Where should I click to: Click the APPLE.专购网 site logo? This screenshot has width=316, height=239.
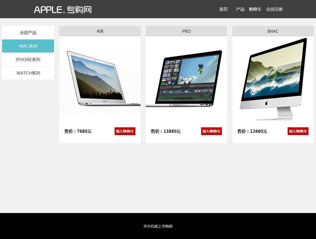point(63,10)
